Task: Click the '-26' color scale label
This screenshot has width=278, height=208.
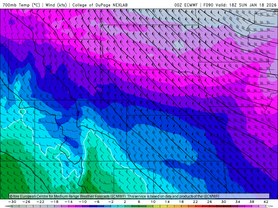Action: point(26,202)
